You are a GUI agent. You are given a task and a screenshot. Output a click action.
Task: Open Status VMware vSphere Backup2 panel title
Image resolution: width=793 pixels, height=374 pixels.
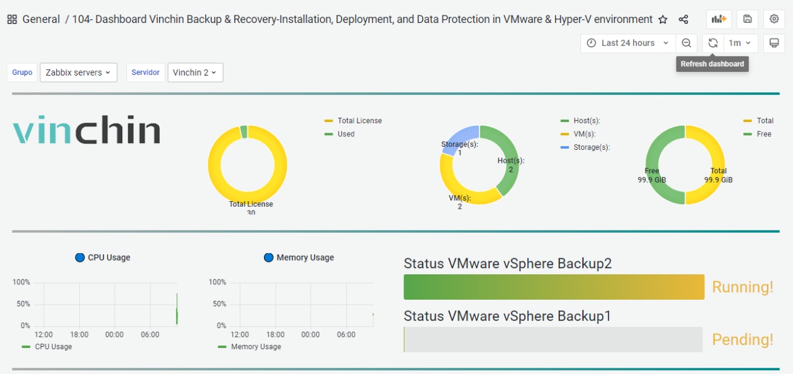point(507,263)
